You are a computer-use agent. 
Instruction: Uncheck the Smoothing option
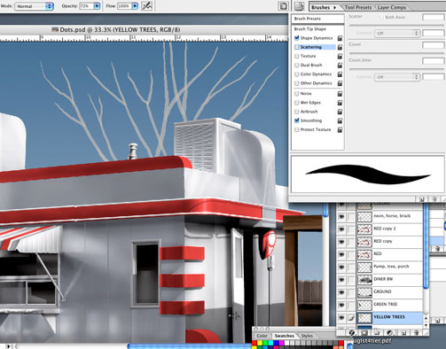297,120
